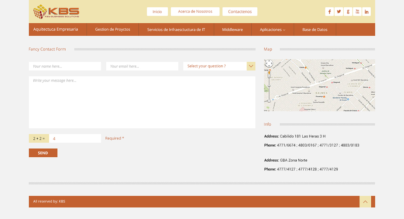
Task: Expand the Aplicaciones menu
Action: [272, 30]
